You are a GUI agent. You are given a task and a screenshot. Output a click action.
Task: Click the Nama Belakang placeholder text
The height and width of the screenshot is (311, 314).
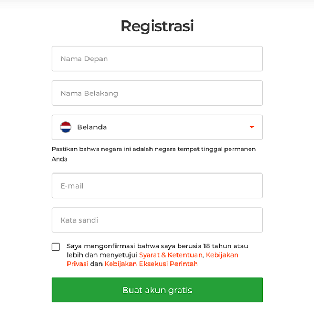89,93
